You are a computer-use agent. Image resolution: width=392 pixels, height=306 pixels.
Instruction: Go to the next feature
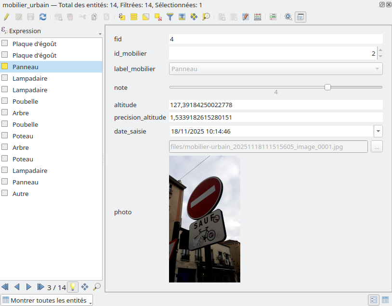coord(29,287)
